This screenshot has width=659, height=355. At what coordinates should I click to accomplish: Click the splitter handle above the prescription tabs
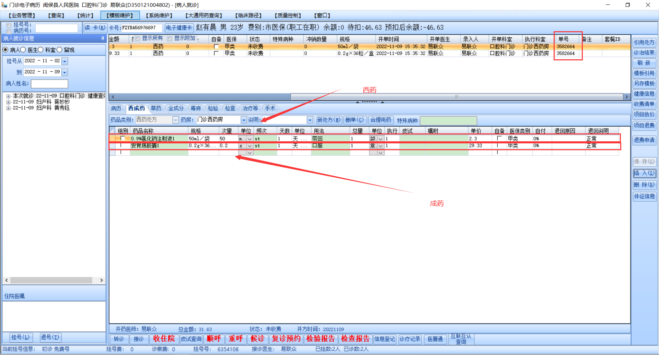tap(369, 102)
